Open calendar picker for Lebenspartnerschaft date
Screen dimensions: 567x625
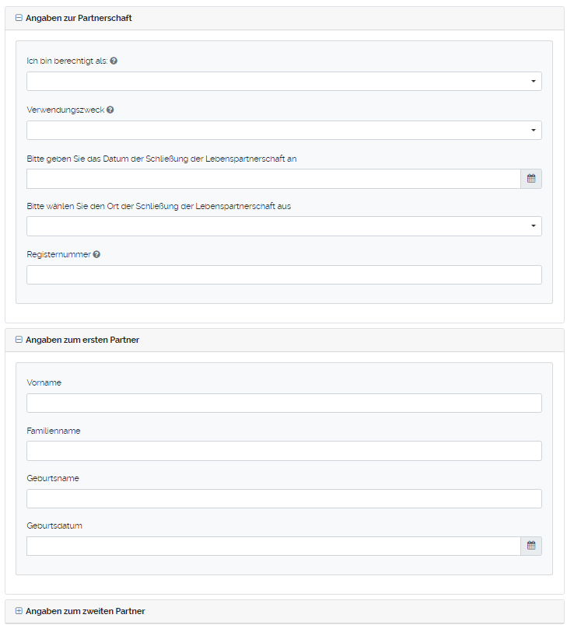[x=531, y=179]
